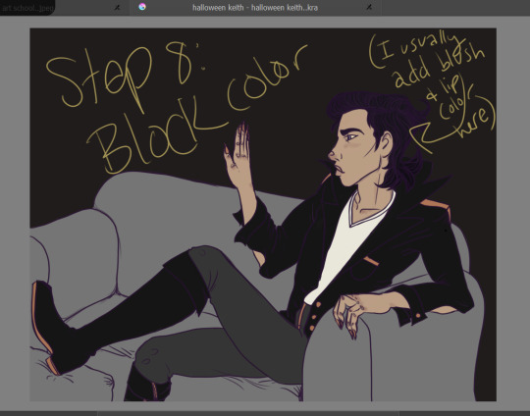The width and height of the screenshot is (530, 416).
Task: Close the 'halloween keith..kra' tab using its icon
Action: [x=369, y=7]
